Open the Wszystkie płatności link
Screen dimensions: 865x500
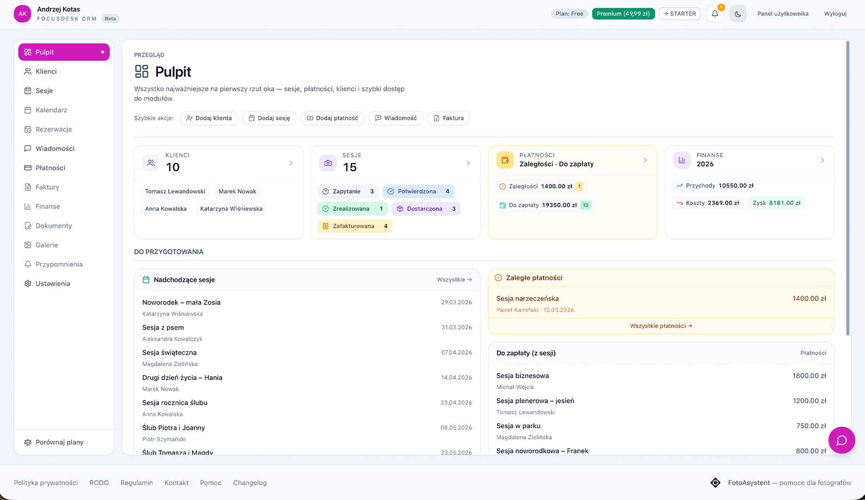pos(661,326)
